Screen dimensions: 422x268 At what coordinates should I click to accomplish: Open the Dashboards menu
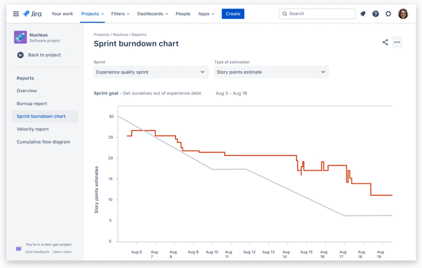153,14
